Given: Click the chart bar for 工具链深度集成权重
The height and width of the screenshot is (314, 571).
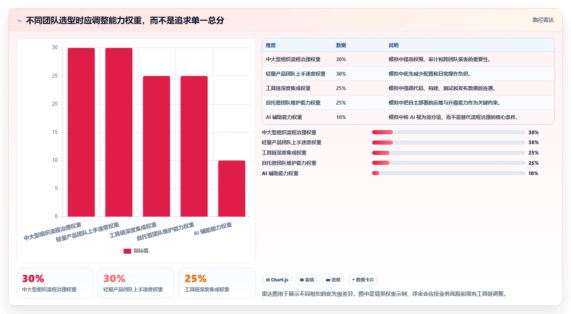Looking at the screenshot, I should [x=156, y=146].
